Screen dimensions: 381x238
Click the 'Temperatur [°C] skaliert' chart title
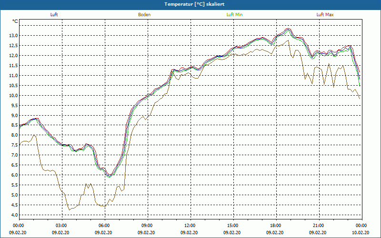pyautogui.click(x=194, y=4)
